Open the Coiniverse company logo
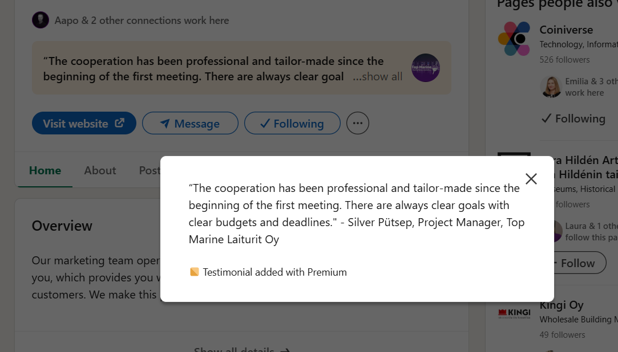 (514, 39)
